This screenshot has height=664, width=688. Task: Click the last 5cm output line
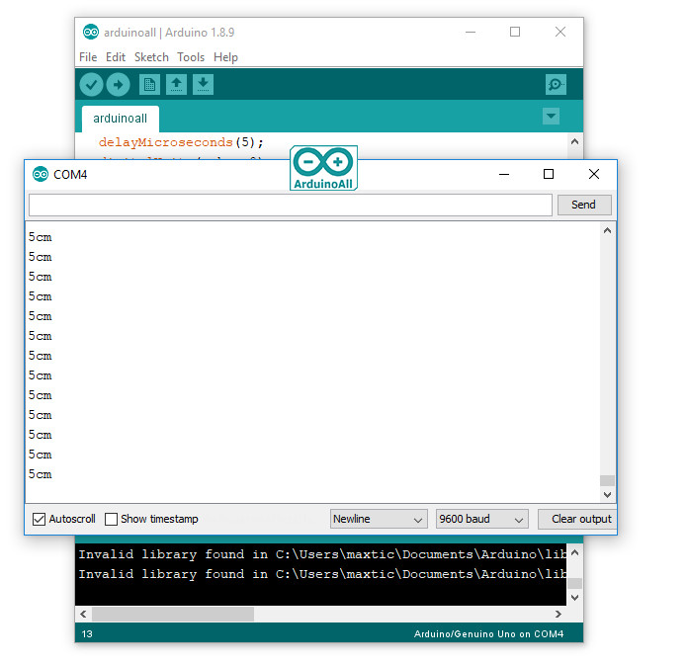point(41,474)
